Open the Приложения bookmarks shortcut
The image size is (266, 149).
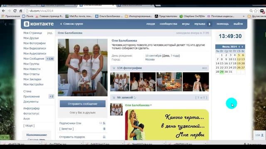[11, 16]
